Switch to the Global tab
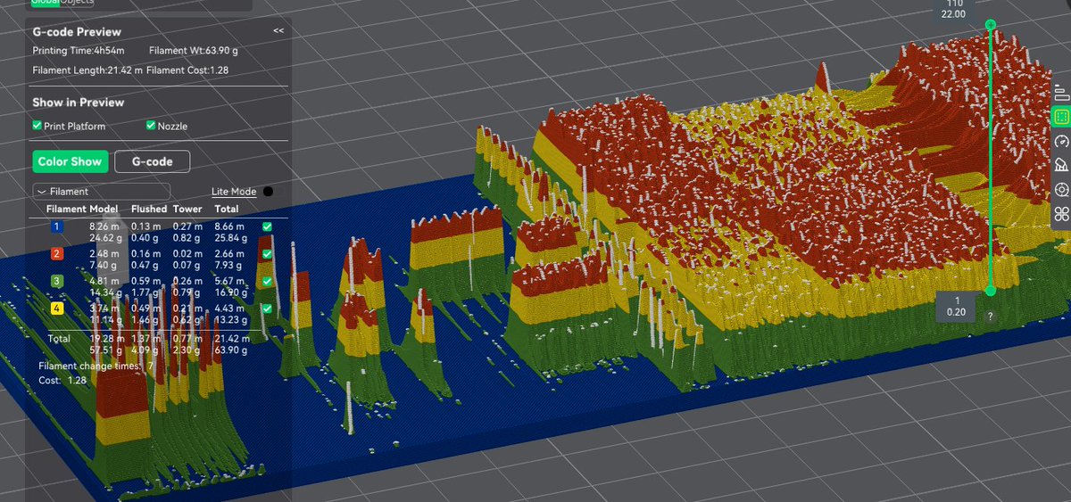 point(45,3)
